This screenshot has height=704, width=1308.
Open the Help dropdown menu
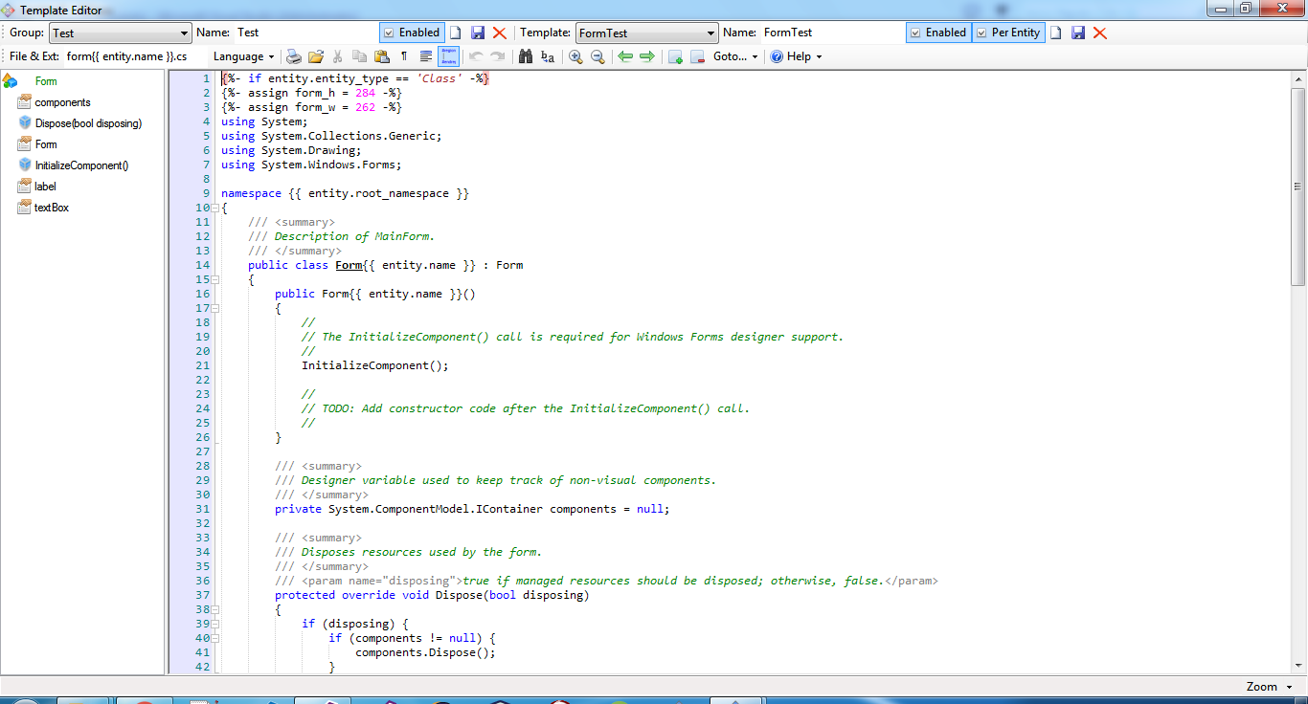click(x=797, y=56)
